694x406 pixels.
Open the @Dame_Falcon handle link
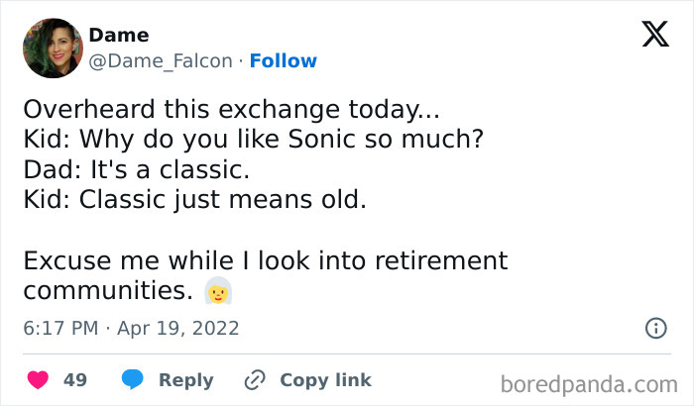pyautogui.click(x=163, y=60)
